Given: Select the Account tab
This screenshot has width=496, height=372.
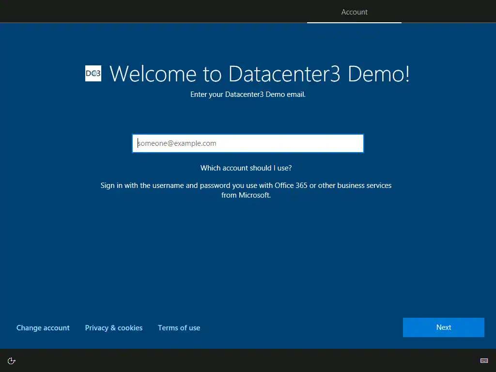Looking at the screenshot, I should pyautogui.click(x=354, y=12).
